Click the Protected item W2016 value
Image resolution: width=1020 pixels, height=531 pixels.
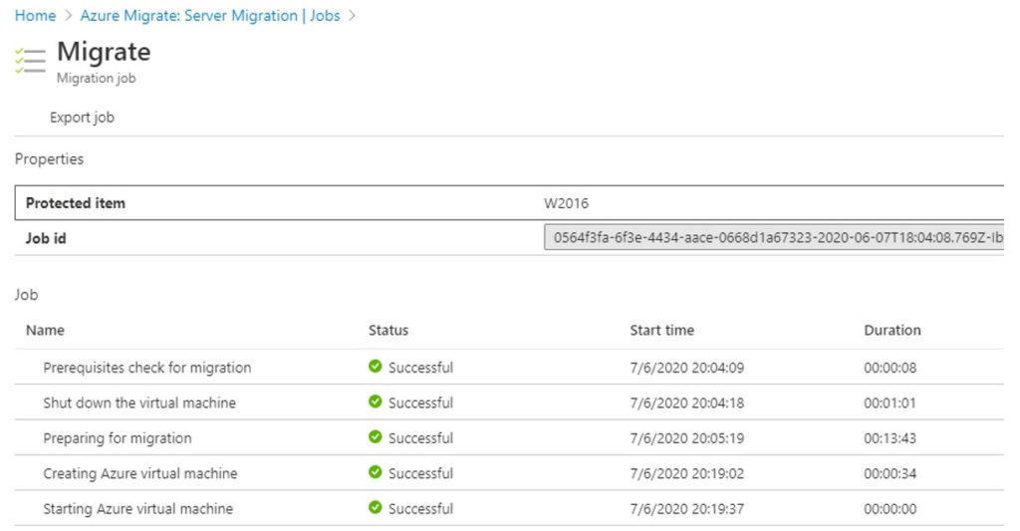(x=566, y=203)
